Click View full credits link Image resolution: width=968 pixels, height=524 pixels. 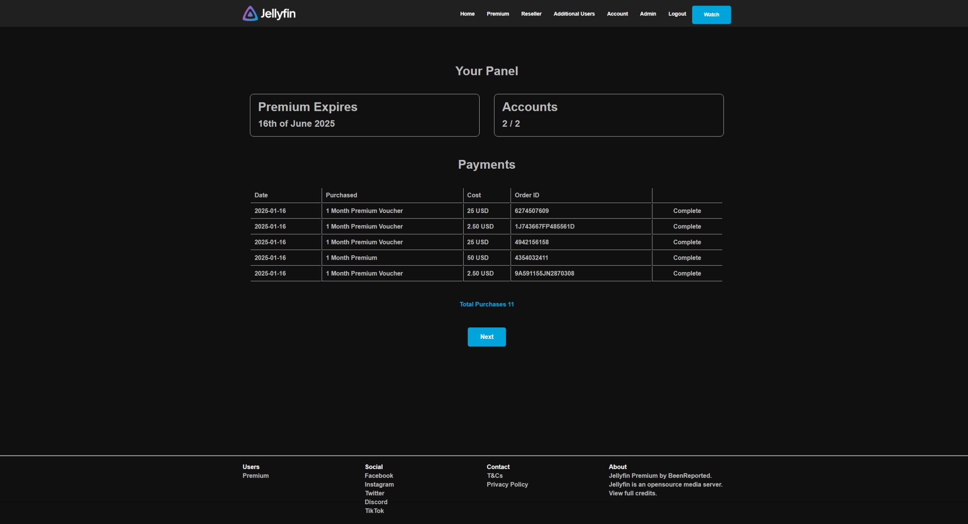pyautogui.click(x=632, y=493)
